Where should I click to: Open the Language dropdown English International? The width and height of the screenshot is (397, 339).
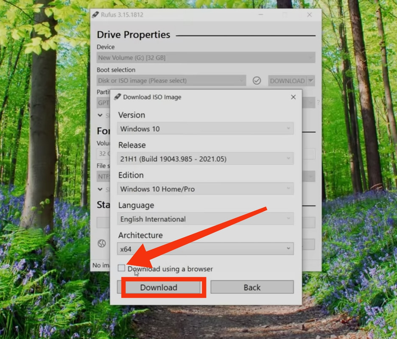click(x=205, y=219)
